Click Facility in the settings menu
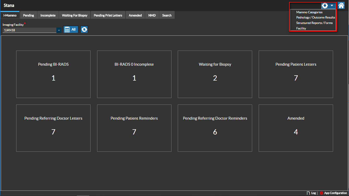Screen dimensions: 349x196 pyautogui.click(x=301, y=28)
